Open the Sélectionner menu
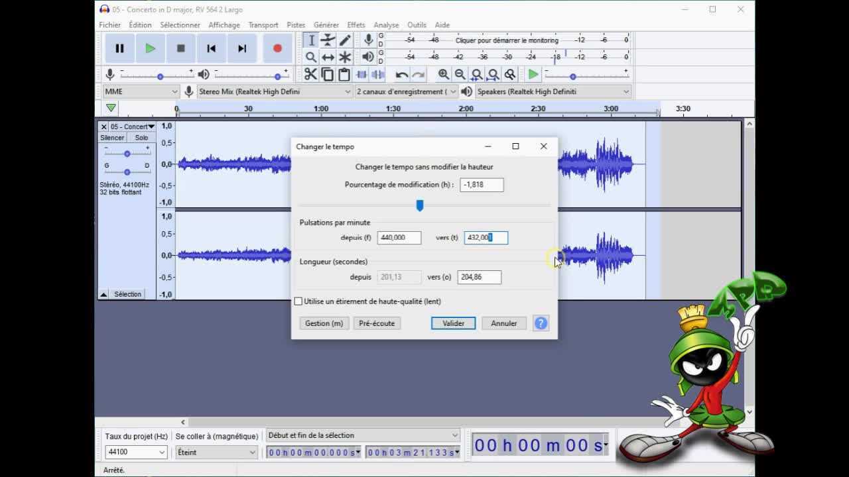This screenshot has height=477, width=849. [180, 25]
